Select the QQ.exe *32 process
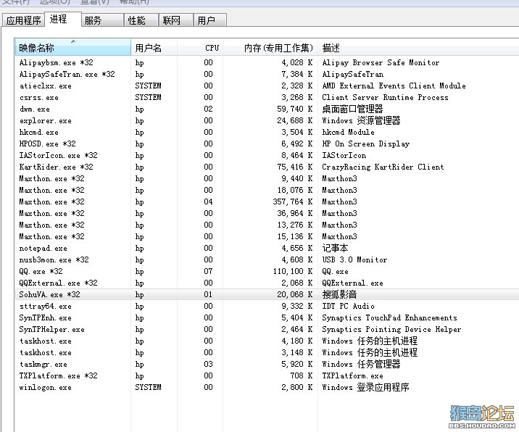Viewport: 519px width, 432px height. tap(267, 271)
